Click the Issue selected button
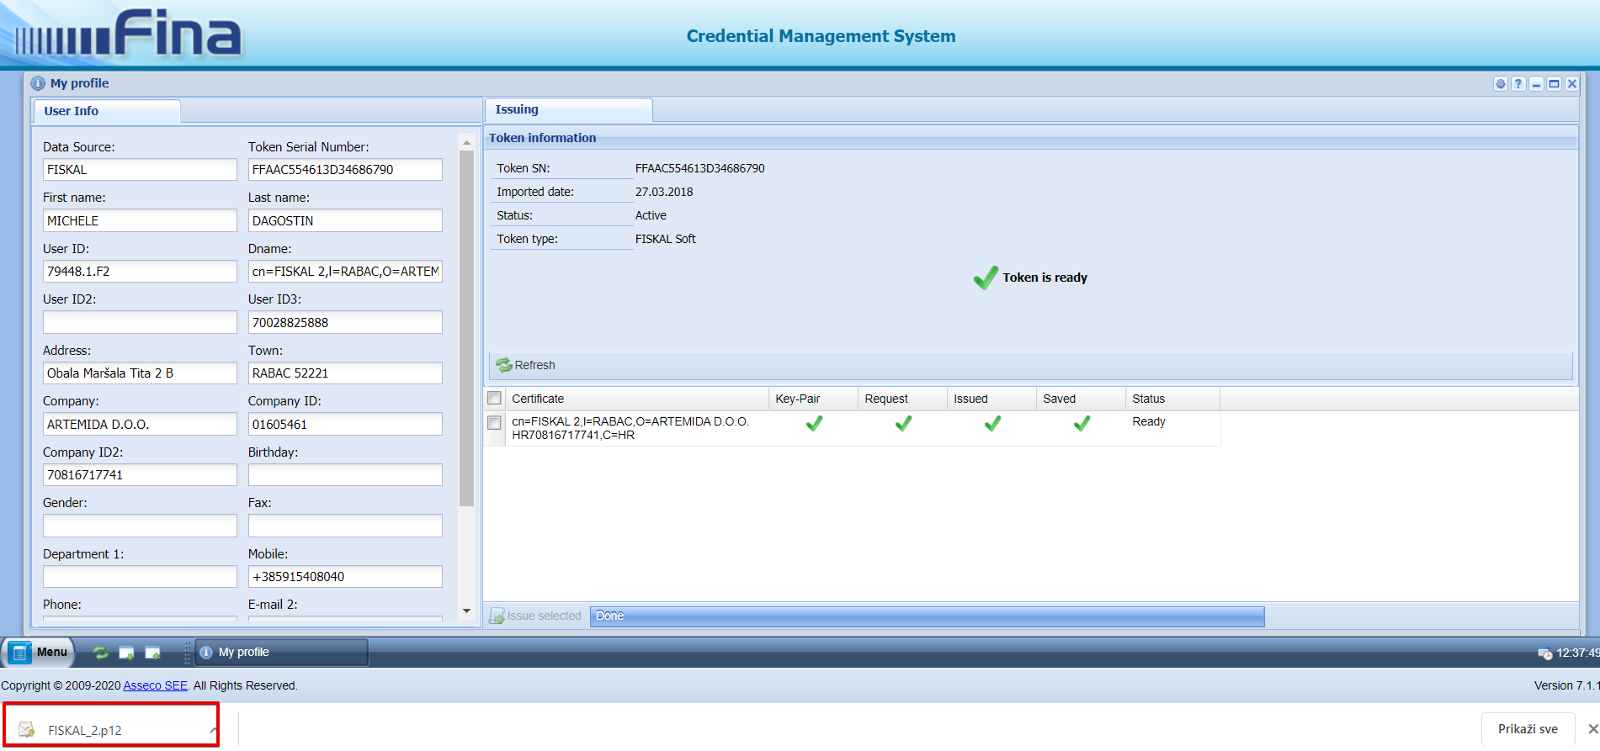The image size is (1600, 751). coord(536,616)
